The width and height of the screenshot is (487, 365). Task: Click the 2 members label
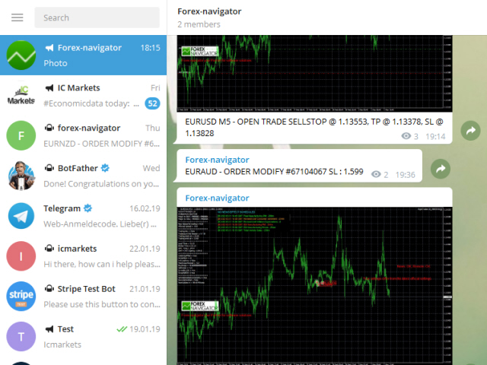click(199, 24)
